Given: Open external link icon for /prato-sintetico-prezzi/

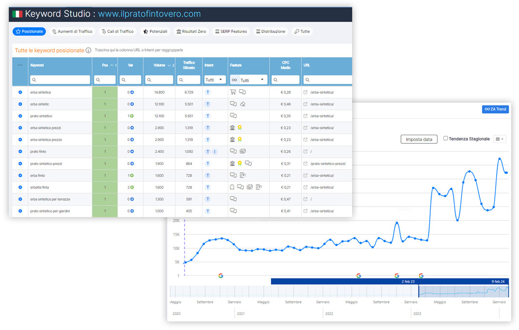Looking at the screenshot, I should click(x=305, y=164).
